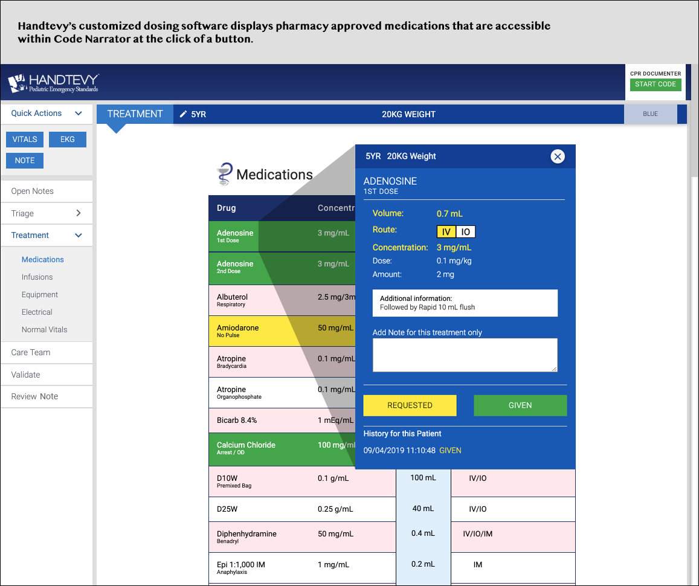The width and height of the screenshot is (699, 586).
Task: Select IO route in the popup
Action: coord(465,232)
